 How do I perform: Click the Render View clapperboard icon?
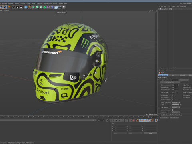(14, 7)
